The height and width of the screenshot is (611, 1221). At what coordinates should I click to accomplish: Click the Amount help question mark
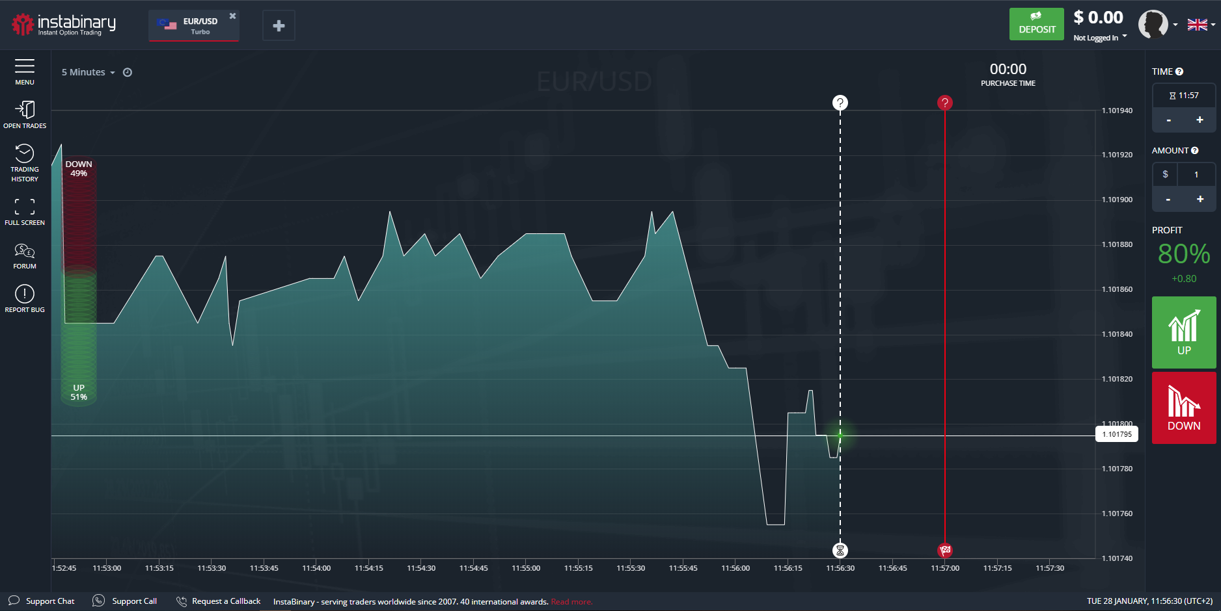(1194, 151)
